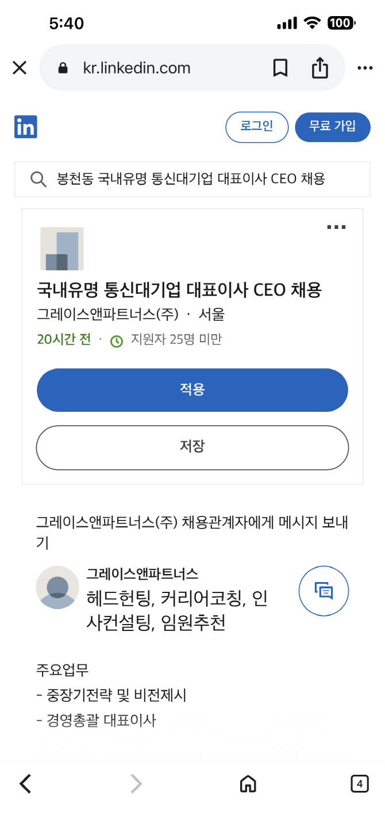385x834 pixels.
Task: Open the browser more options menu
Action: click(365, 68)
